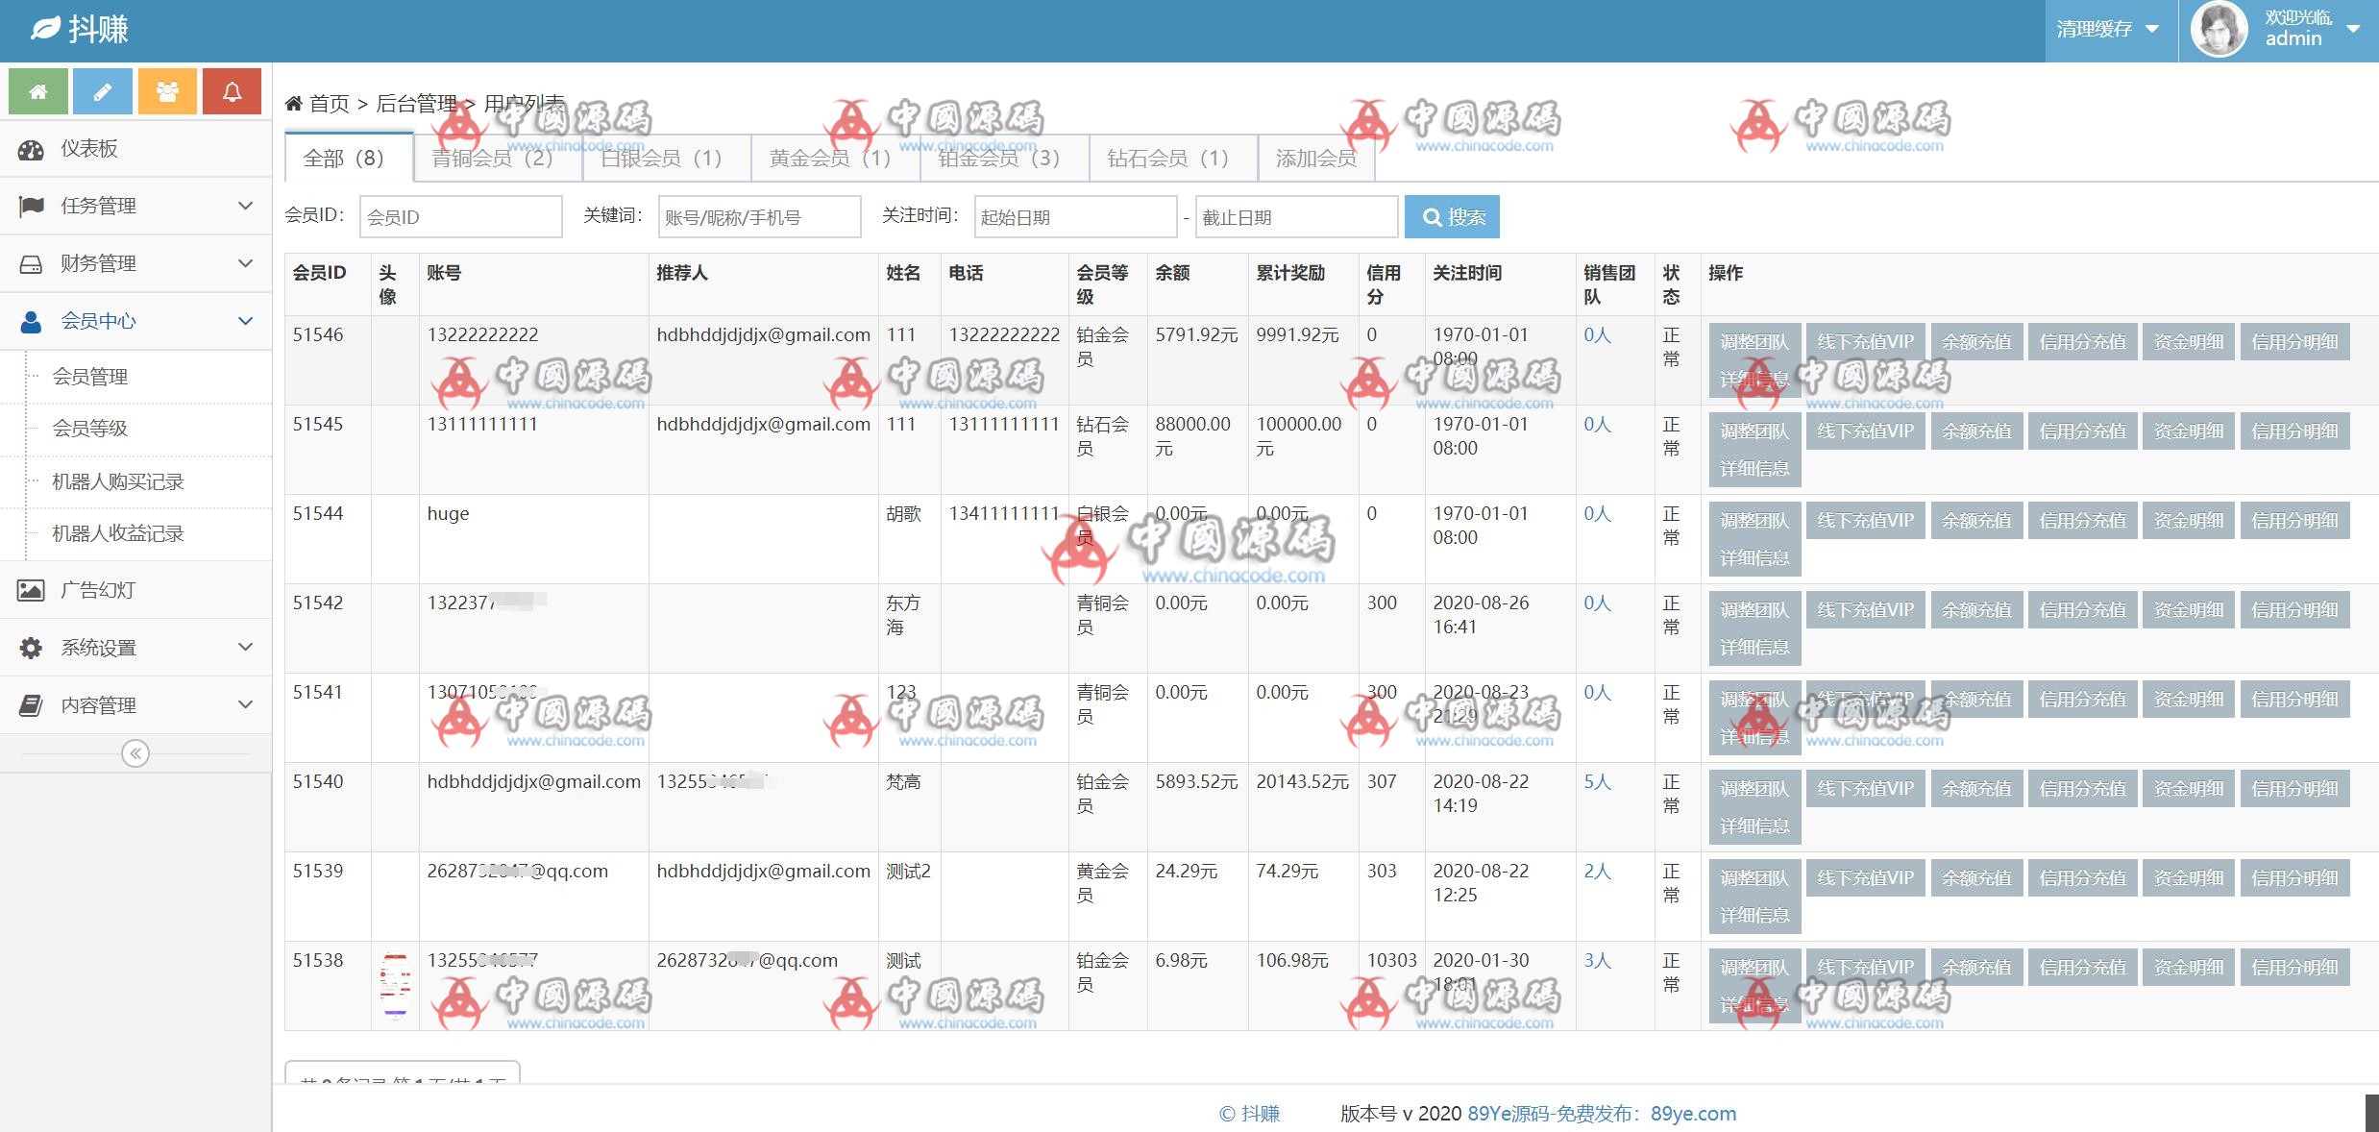The width and height of the screenshot is (2379, 1132).
Task: Click the 广告幻灯 image icon
Action: [x=31, y=590]
